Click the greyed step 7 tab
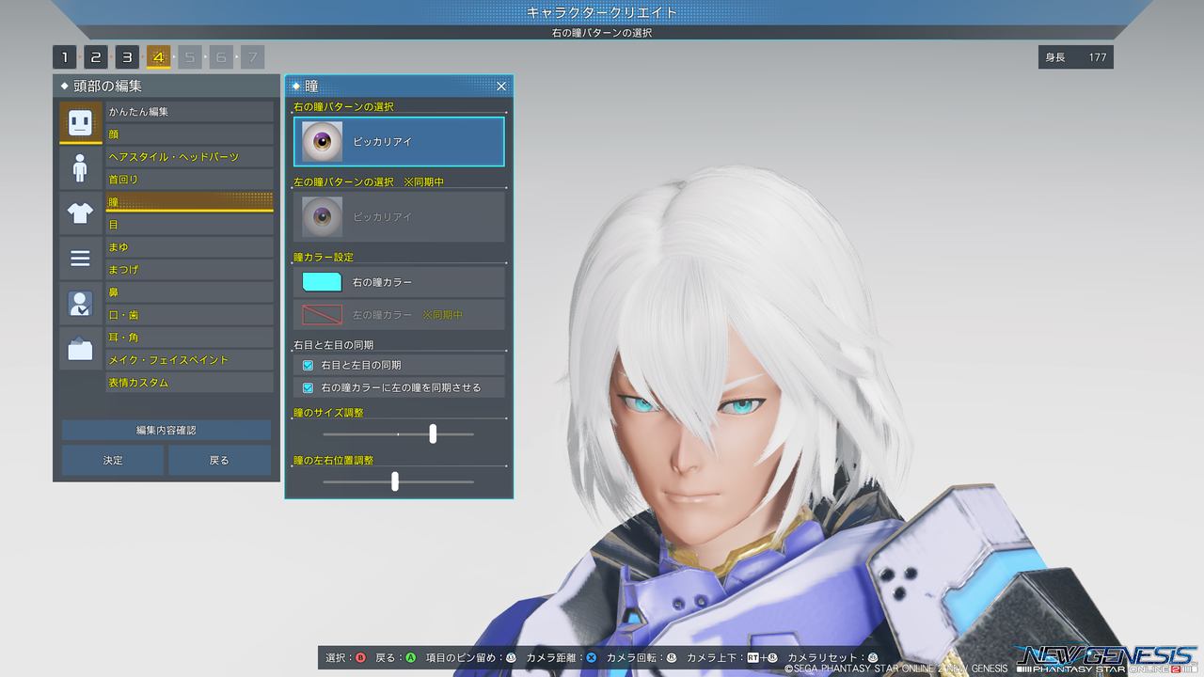 pyautogui.click(x=252, y=57)
